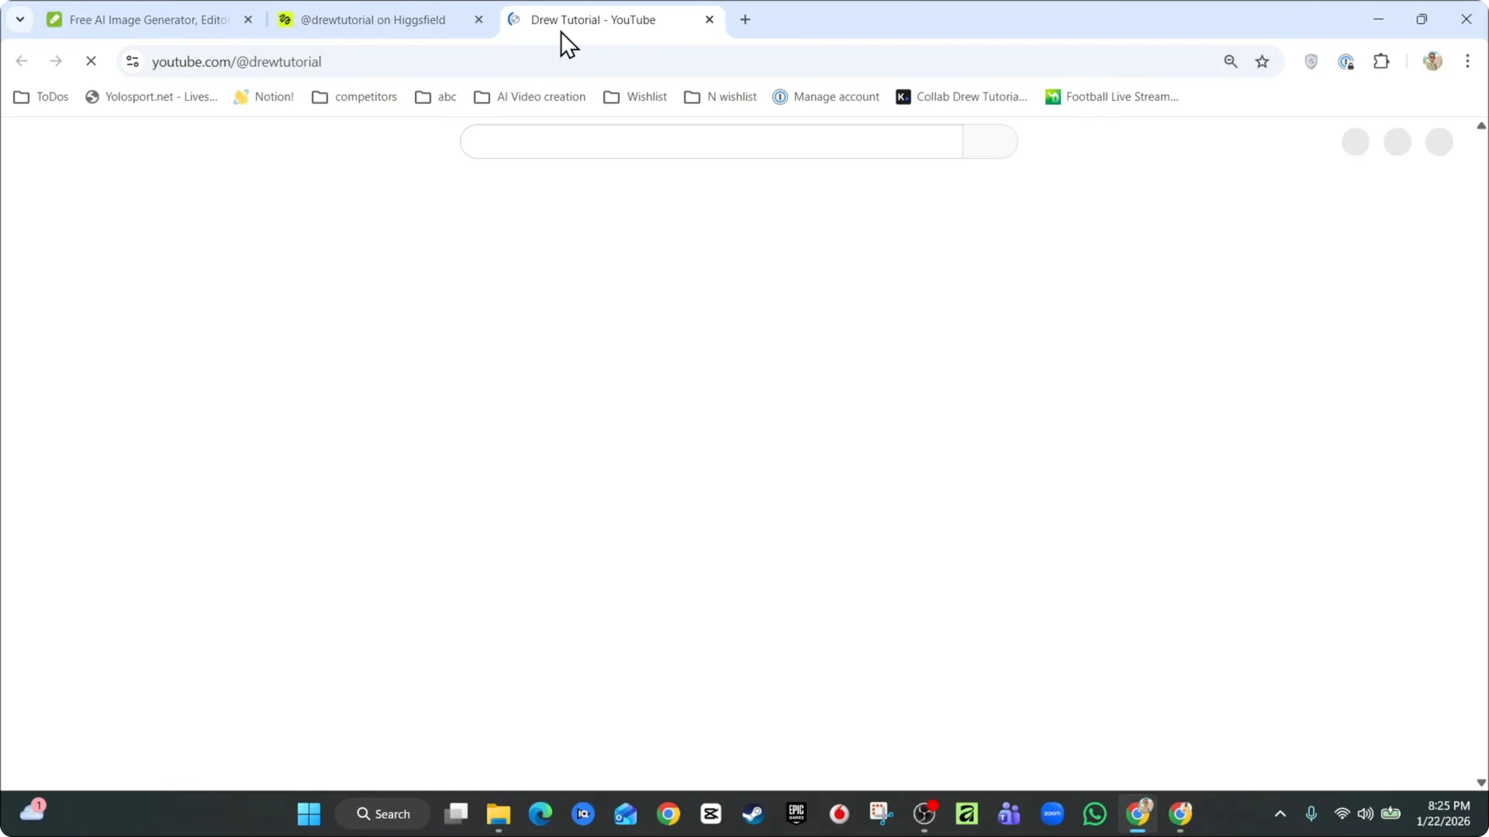
Task: Open the find-in-page magnifier in the address bar
Action: click(1231, 61)
